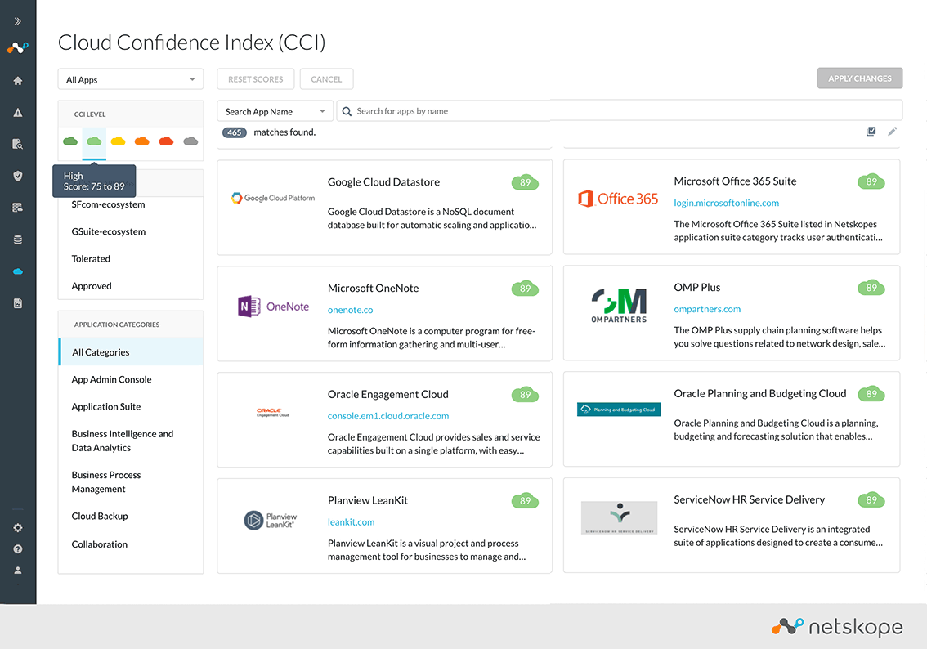
Task: Open the leankit.com link
Action: coord(352,522)
